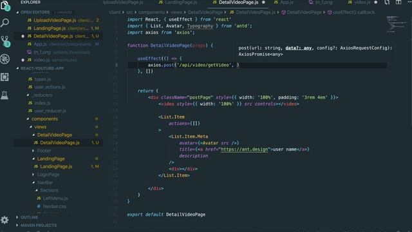Click the split editor icon
Viewport: 412px width, 232px height.
(398, 3)
